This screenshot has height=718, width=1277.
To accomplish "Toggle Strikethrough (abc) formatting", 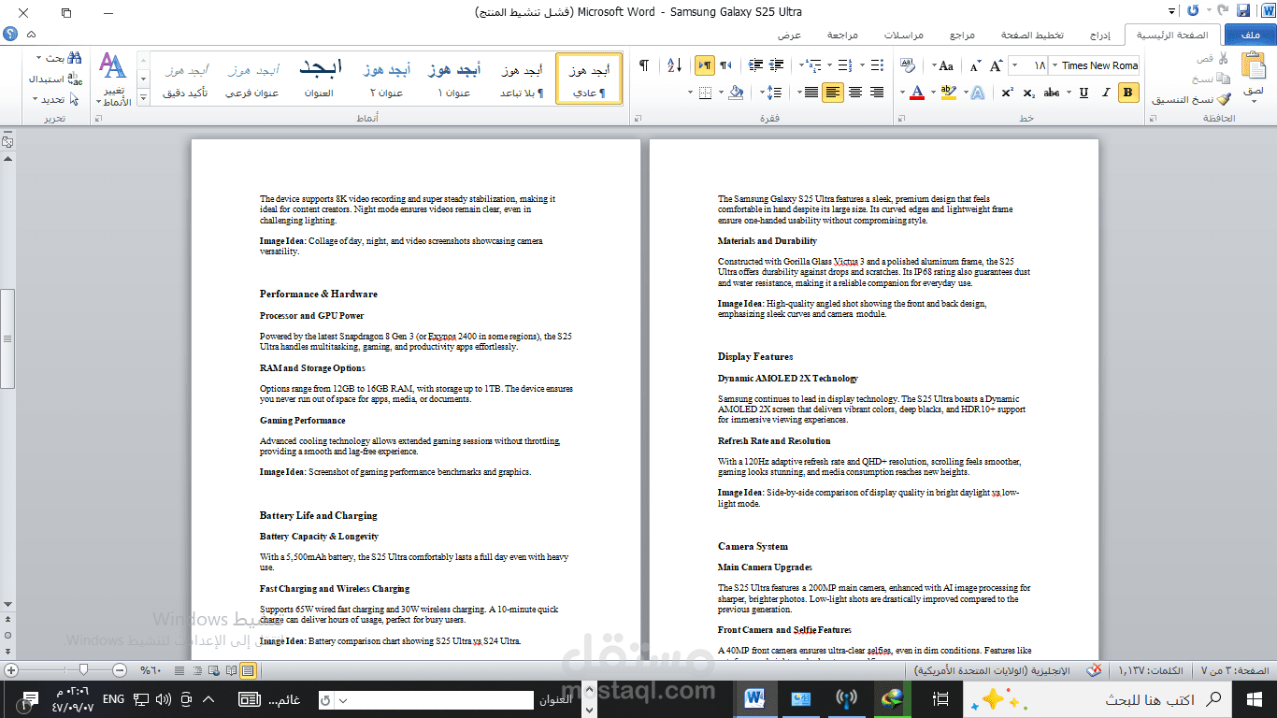I will point(1051,93).
